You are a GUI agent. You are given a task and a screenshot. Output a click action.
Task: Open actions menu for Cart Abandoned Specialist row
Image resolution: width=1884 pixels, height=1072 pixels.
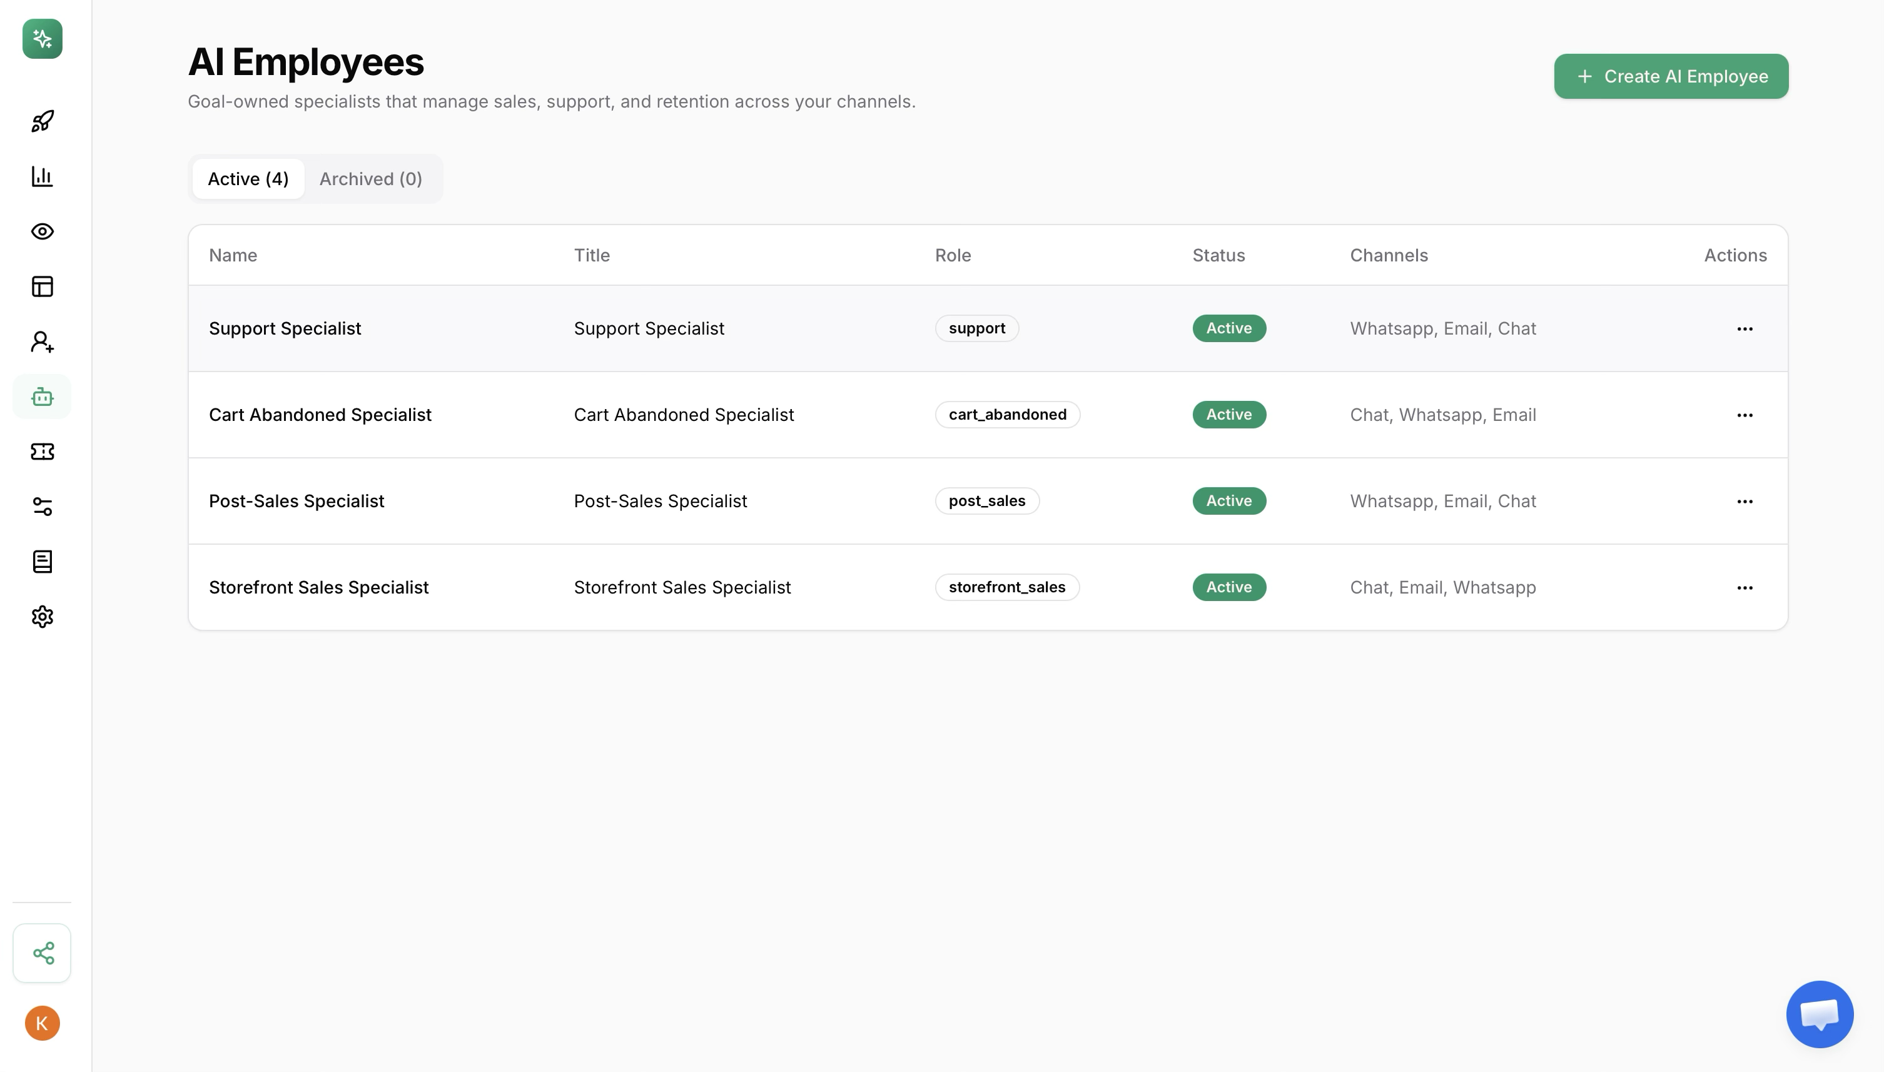point(1744,415)
